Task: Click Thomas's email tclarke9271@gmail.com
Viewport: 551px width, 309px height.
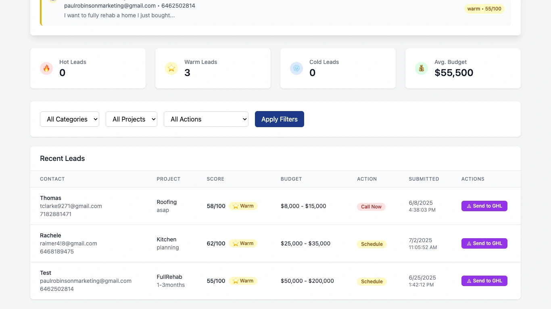Action: point(71,206)
